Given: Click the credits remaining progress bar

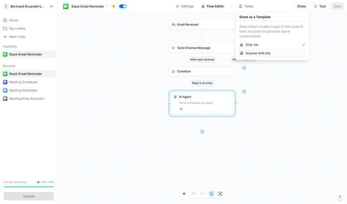Looking at the screenshot, I should click(29, 187).
